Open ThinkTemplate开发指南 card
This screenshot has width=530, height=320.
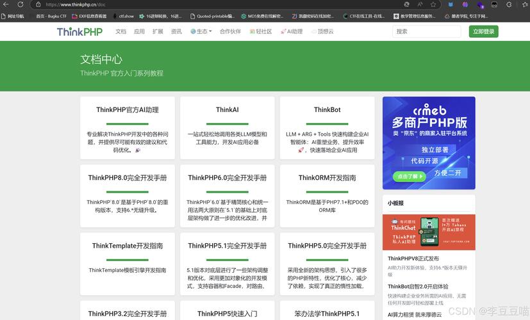click(x=128, y=264)
